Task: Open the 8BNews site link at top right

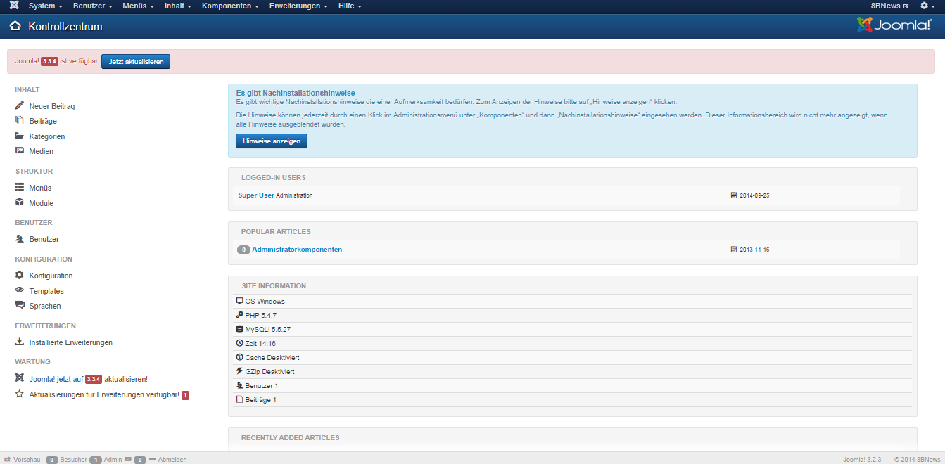Action: (x=889, y=6)
